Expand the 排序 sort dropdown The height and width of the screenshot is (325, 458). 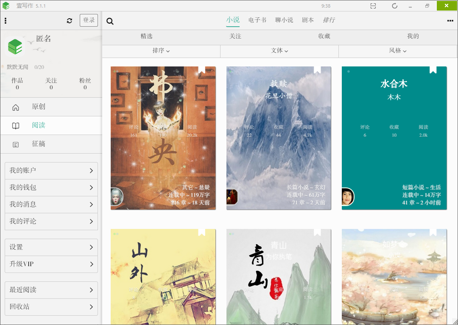[x=161, y=51]
